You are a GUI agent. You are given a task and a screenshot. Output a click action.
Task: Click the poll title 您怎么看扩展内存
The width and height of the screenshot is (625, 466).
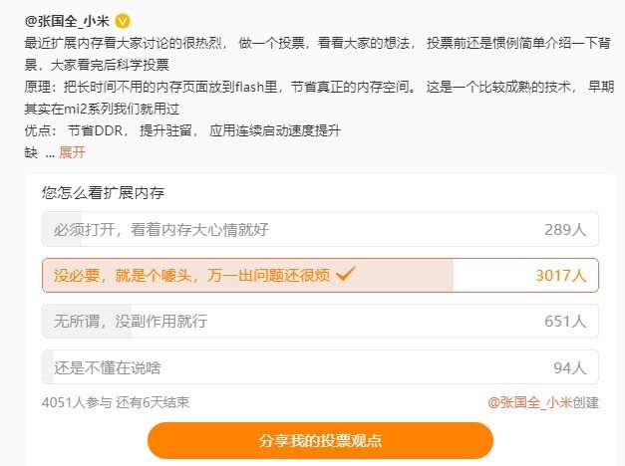point(103,193)
